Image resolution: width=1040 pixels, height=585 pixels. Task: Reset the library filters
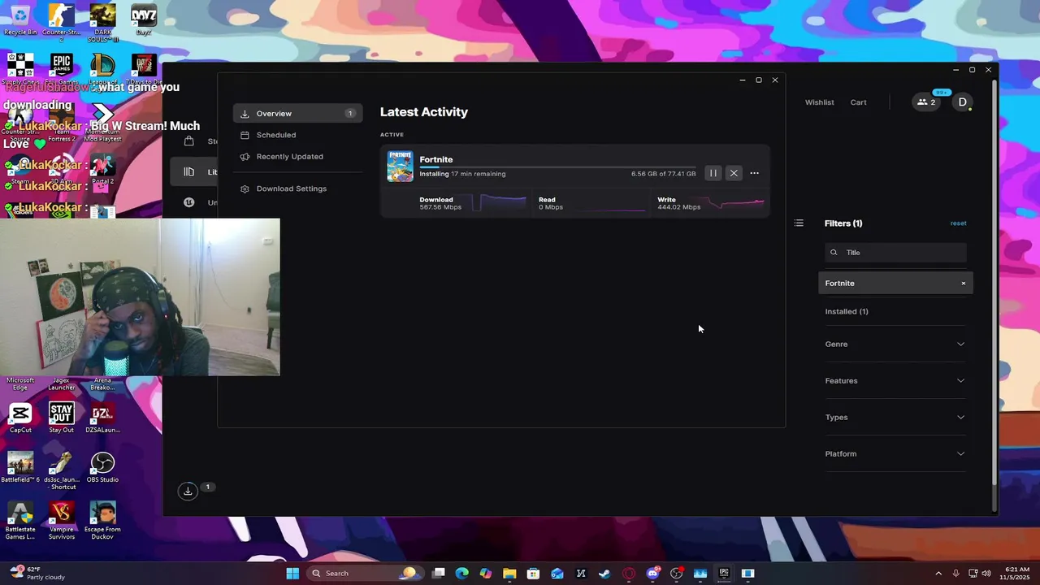[958, 223]
